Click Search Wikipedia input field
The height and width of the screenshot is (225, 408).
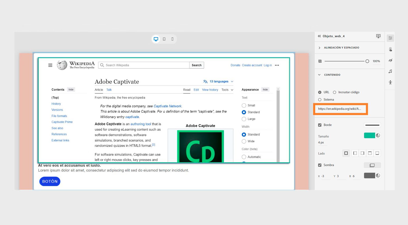pos(144,65)
